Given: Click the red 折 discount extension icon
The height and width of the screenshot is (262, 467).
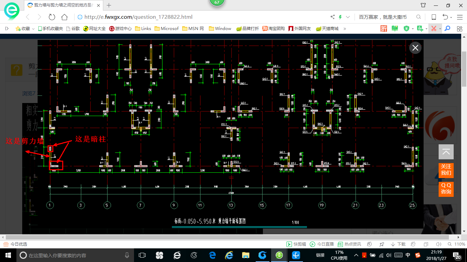Looking at the screenshot, I should tap(384, 29).
